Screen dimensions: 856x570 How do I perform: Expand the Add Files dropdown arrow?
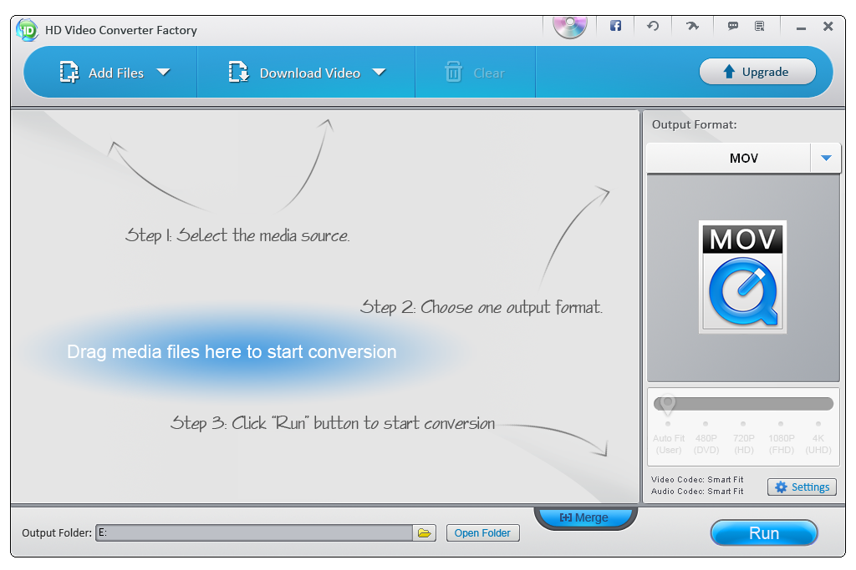[163, 73]
